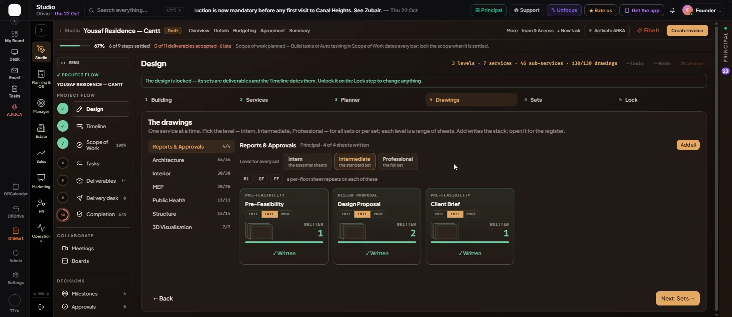Click the Back link at bottom
The height and width of the screenshot is (317, 732).
[163, 299]
